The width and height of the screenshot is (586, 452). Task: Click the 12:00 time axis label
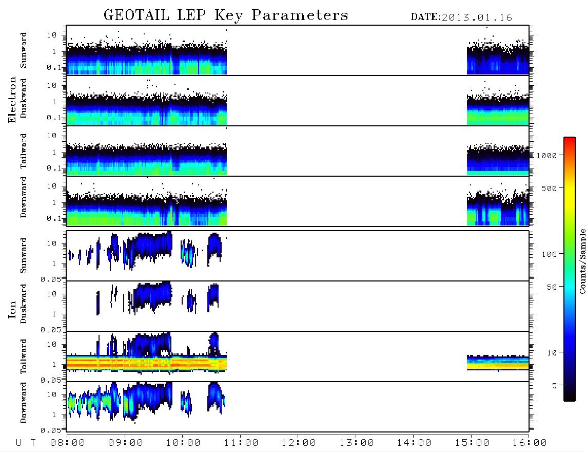[299, 443]
